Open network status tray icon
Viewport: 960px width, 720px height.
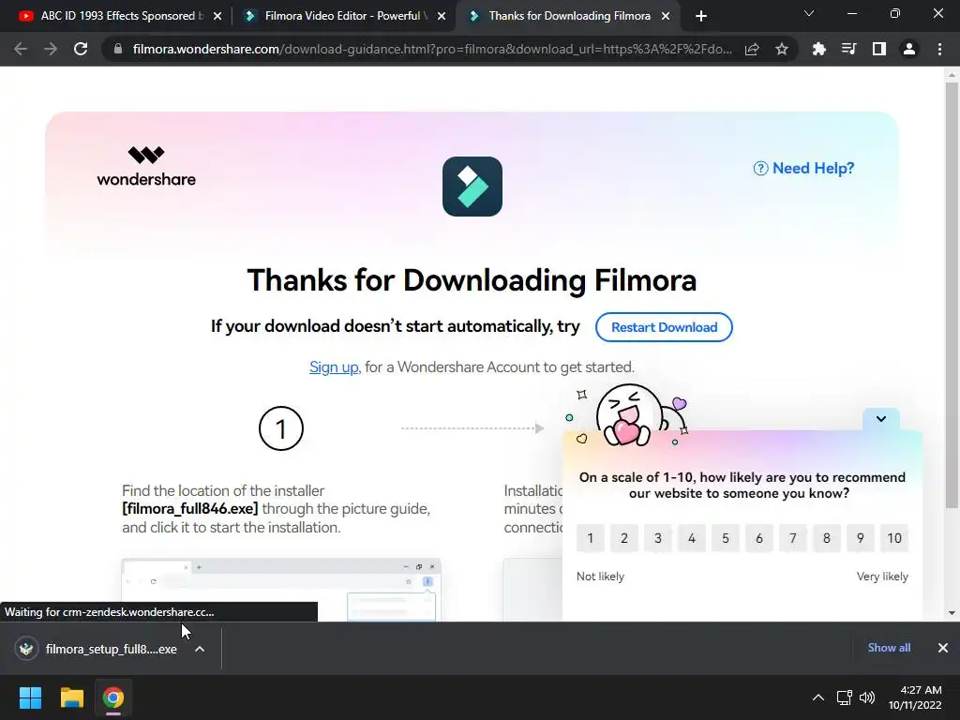845,697
